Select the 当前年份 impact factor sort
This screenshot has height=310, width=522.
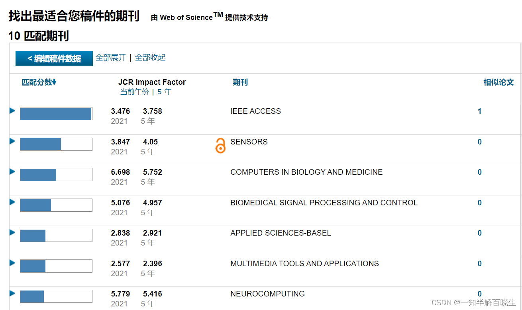(134, 92)
